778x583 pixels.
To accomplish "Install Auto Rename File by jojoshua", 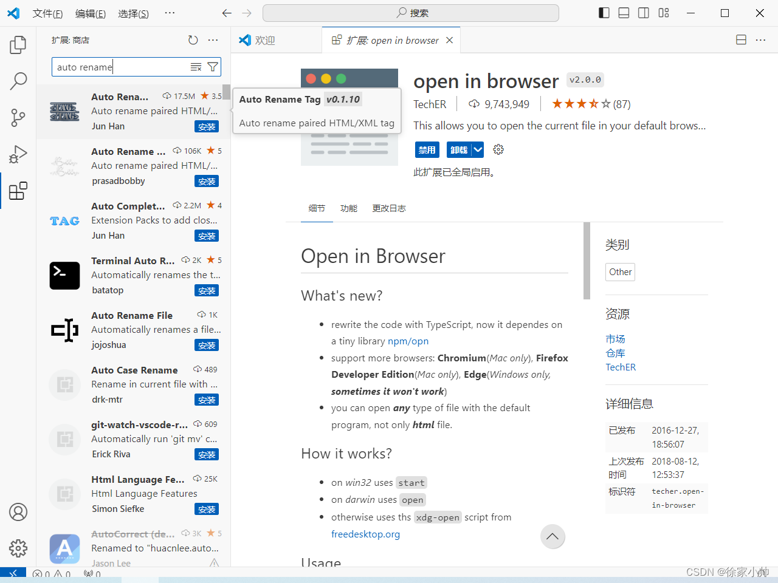I will pos(207,346).
